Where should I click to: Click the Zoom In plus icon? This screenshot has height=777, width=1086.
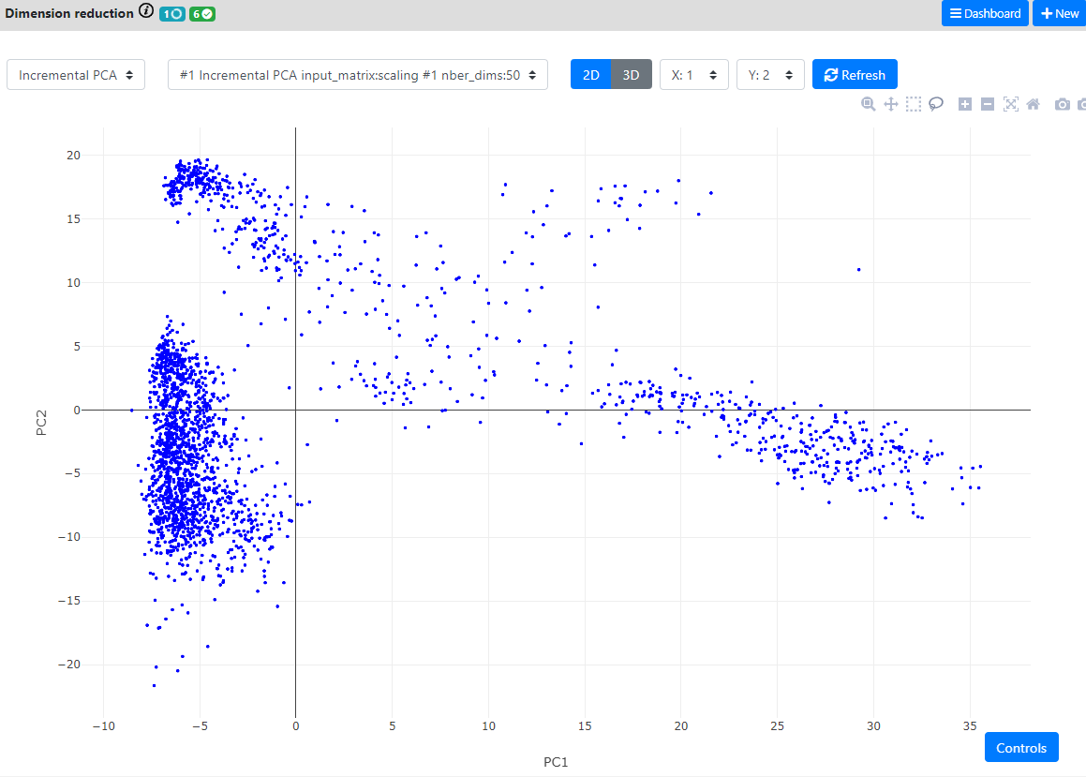click(965, 104)
